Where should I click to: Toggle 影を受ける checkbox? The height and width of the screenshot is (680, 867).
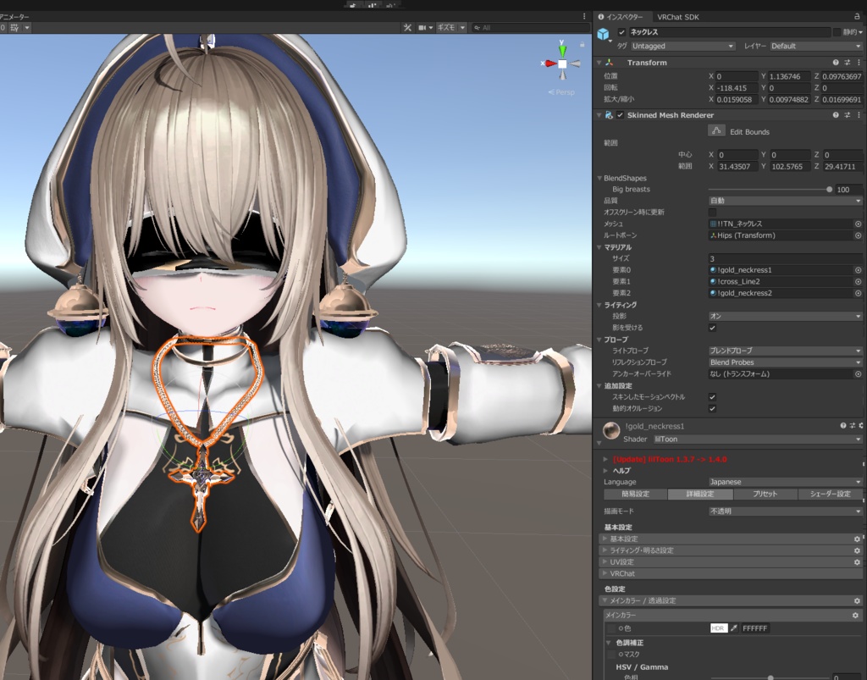[712, 328]
